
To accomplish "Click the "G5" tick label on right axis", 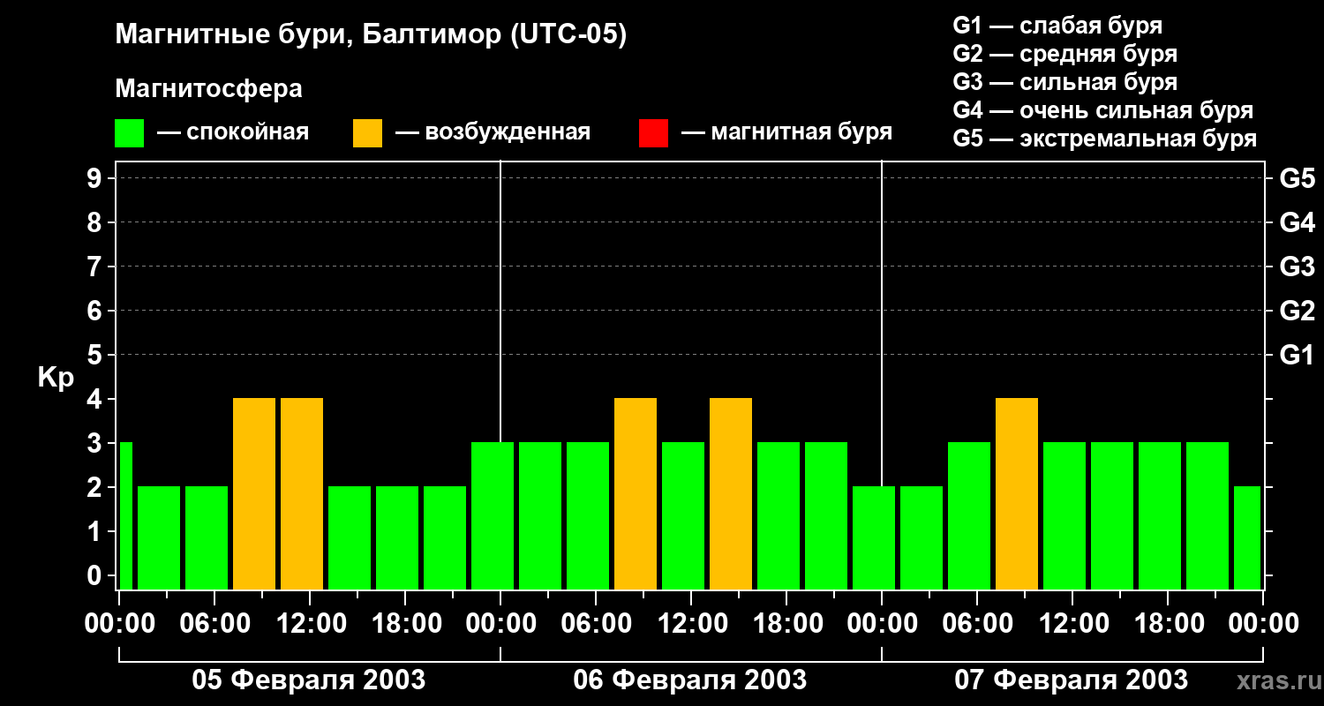I will click(x=1298, y=178).
